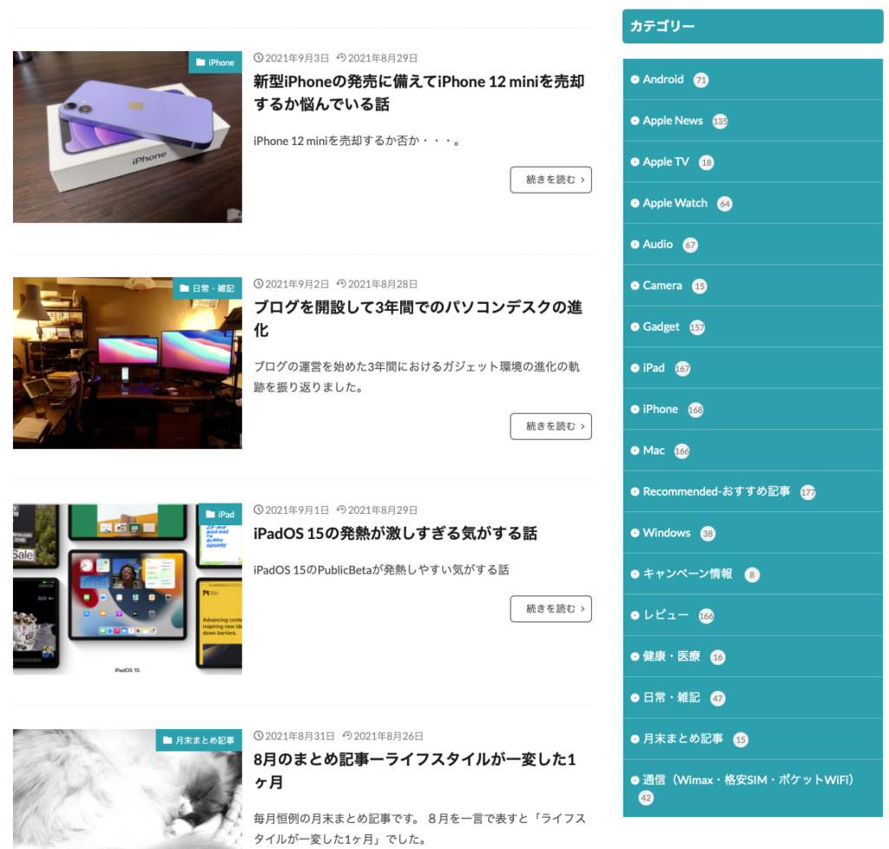Image resolution: width=889 pixels, height=849 pixels.
Task: Open the 日常・雑記 tag on desk thumbnail
Action: 207,288
